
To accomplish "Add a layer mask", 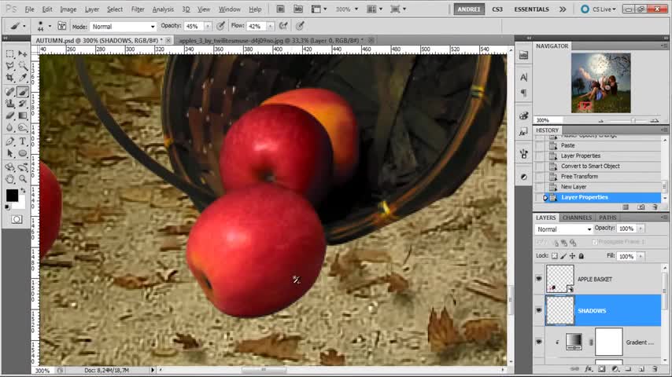I will click(x=602, y=369).
